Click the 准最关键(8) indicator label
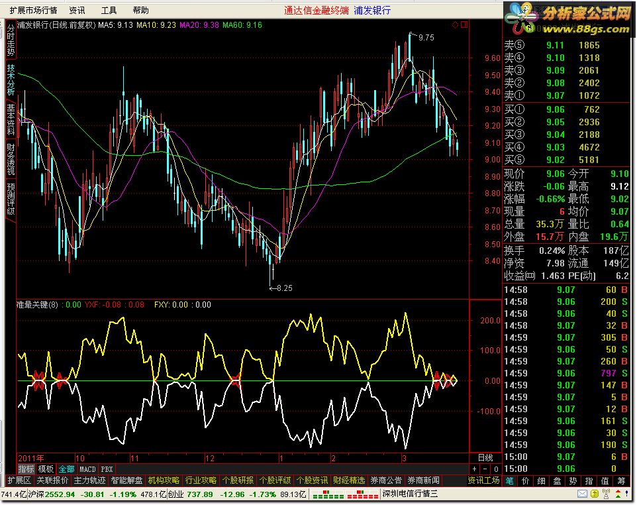Image resolution: width=637 pixels, height=505 pixels. click(38, 305)
